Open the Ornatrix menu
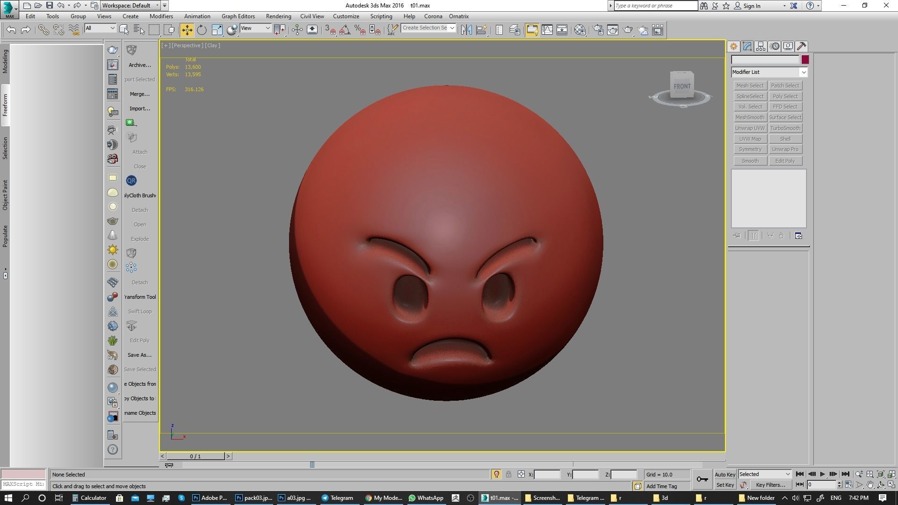This screenshot has width=898, height=505. coord(459,16)
